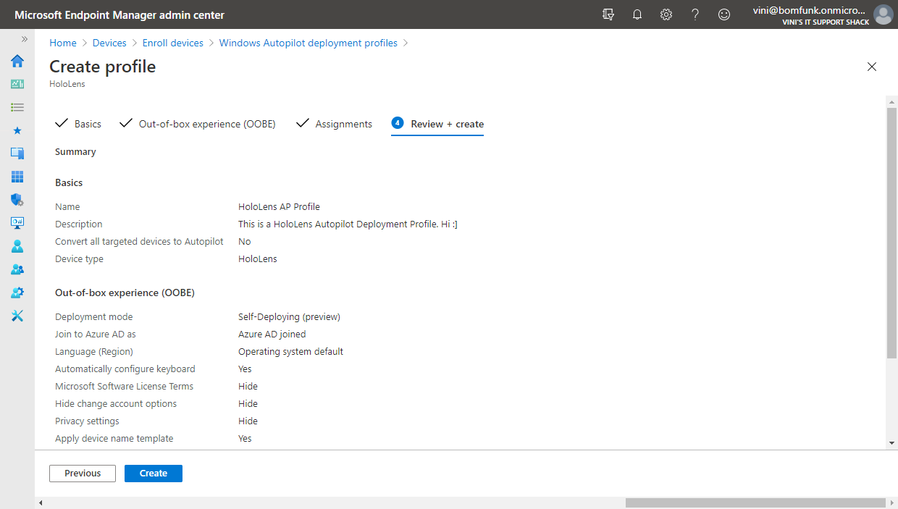Screen dimensions: 898x509
Task: Open the Devices icon in sidebar
Action: point(17,153)
